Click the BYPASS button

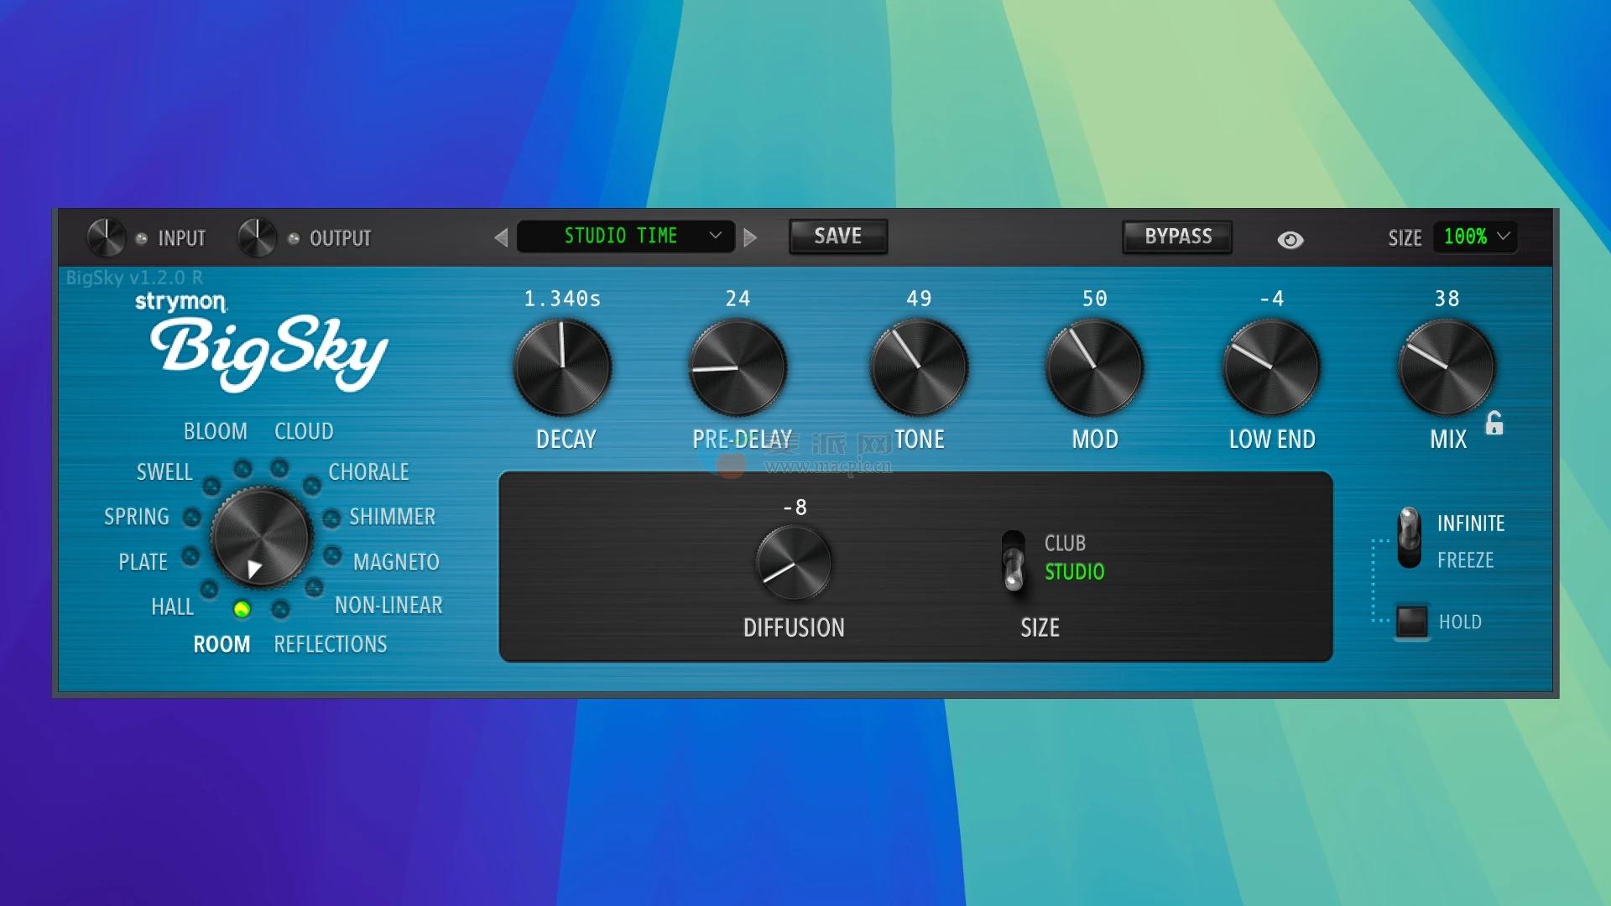pyautogui.click(x=1177, y=237)
